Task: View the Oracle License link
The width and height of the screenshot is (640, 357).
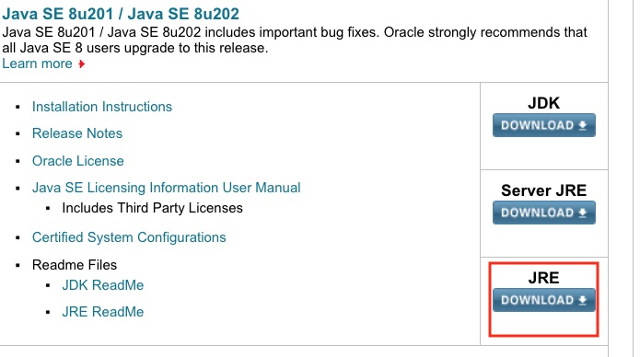Action: coord(78,161)
